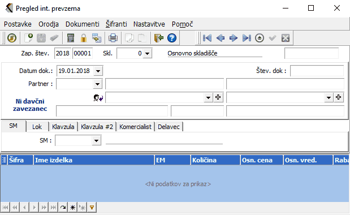The image size is (350, 215).
Task: Print the document with the printer icon
Action: (113, 38)
